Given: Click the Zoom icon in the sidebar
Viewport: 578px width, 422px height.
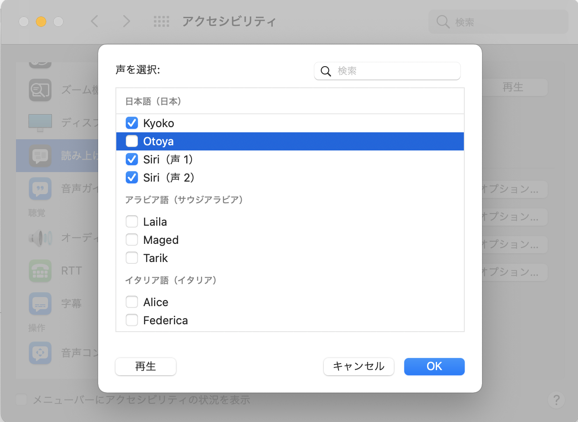Looking at the screenshot, I should (40, 90).
